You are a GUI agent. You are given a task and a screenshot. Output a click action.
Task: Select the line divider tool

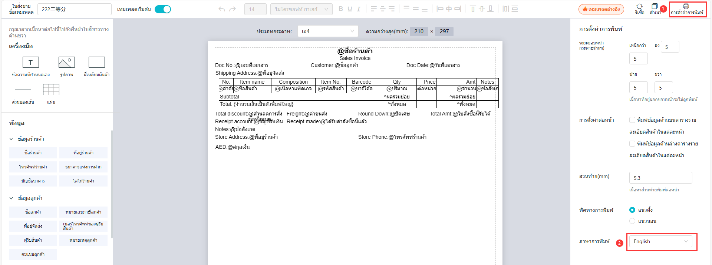(23, 90)
